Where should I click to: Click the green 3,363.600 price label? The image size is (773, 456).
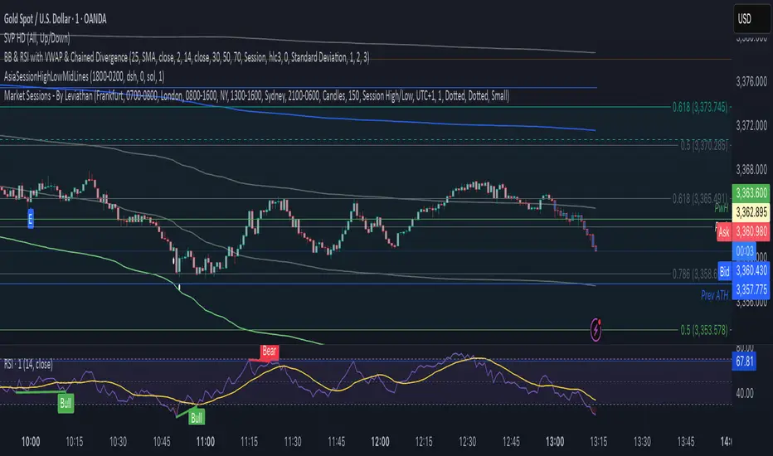tap(747, 192)
